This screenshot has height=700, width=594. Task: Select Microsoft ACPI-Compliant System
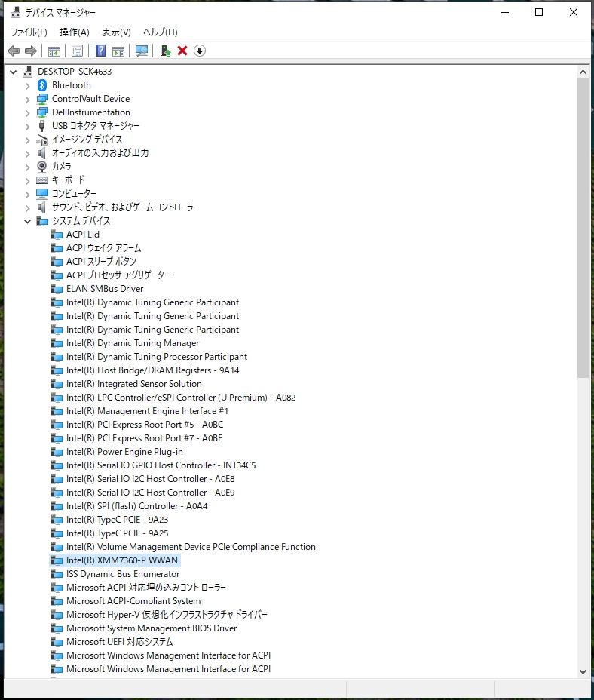(x=133, y=601)
